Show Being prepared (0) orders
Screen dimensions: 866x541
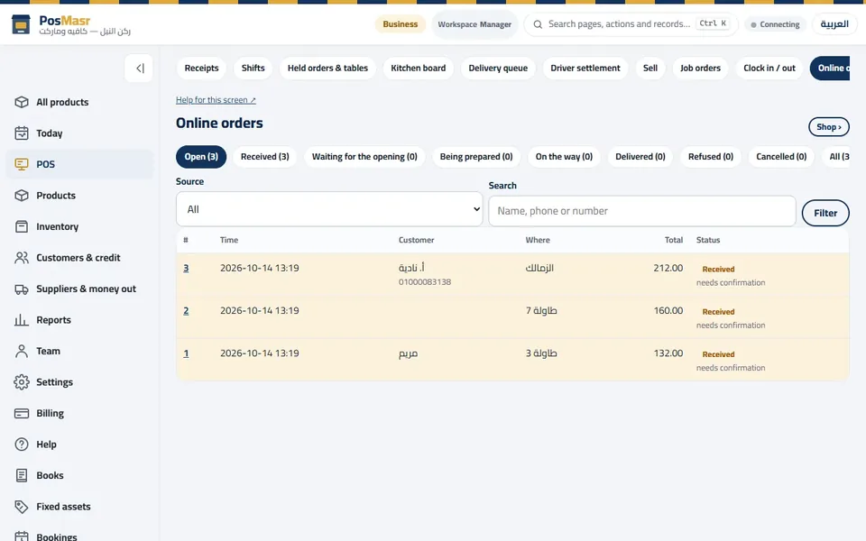pyautogui.click(x=476, y=157)
